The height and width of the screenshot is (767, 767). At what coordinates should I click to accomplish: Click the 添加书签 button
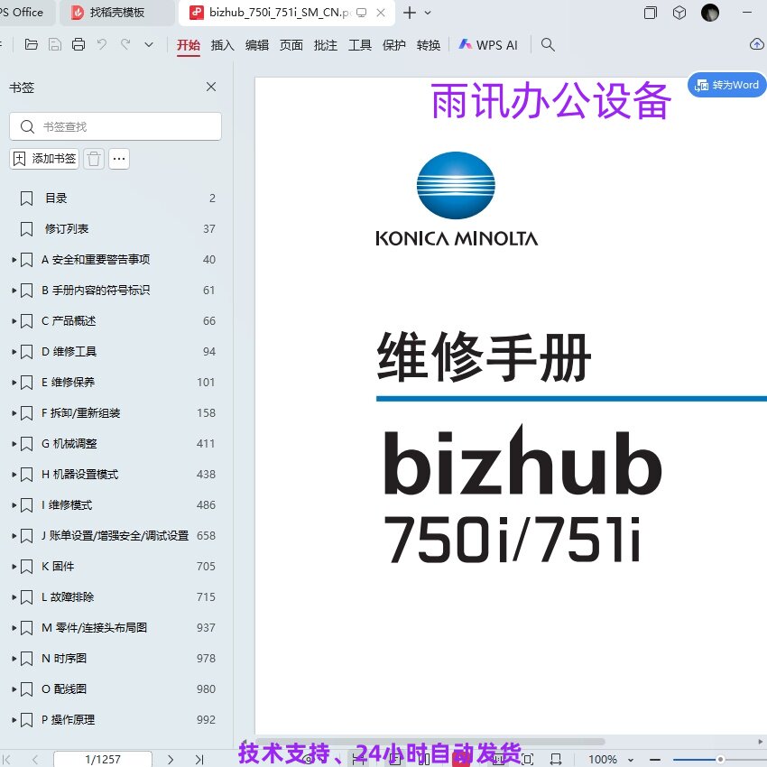(44, 159)
